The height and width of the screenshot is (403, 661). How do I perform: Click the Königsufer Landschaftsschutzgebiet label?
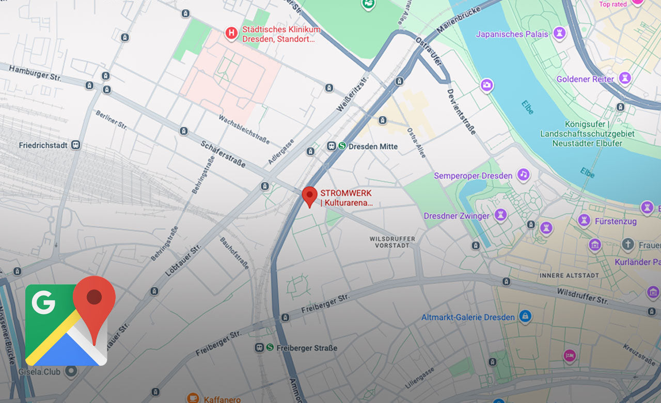tap(587, 134)
